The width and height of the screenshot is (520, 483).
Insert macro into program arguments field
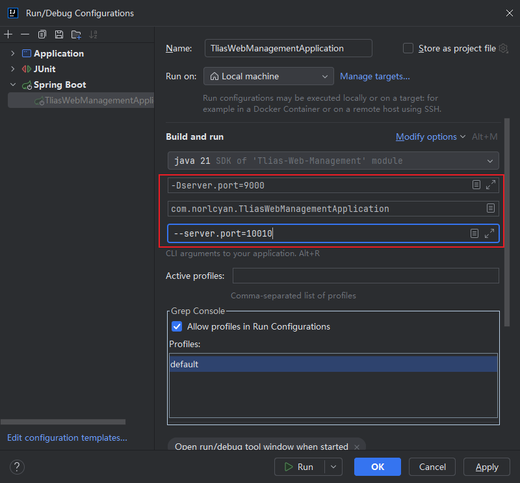tap(474, 233)
